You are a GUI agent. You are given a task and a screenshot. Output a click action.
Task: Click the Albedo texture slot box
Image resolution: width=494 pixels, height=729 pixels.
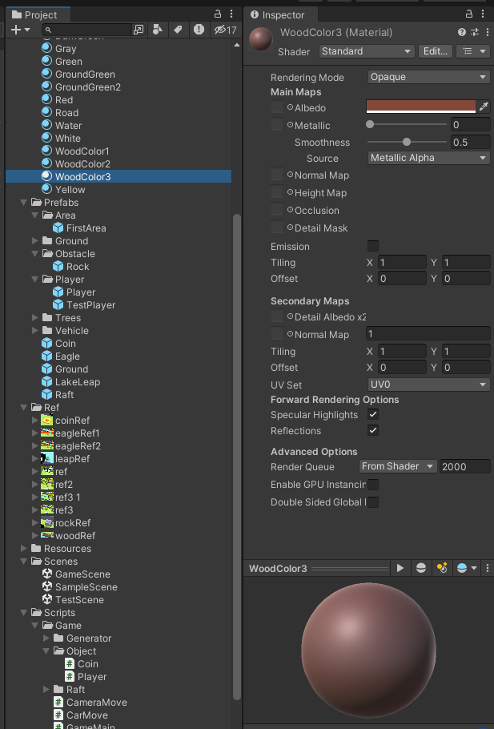(277, 107)
